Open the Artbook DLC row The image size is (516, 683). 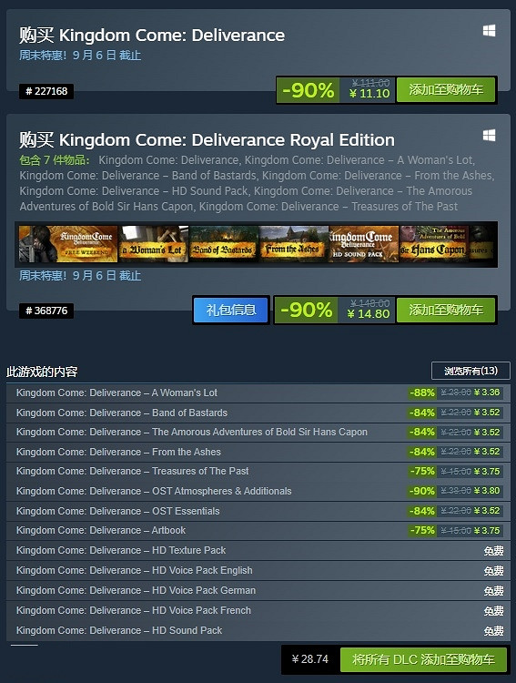tap(258, 531)
